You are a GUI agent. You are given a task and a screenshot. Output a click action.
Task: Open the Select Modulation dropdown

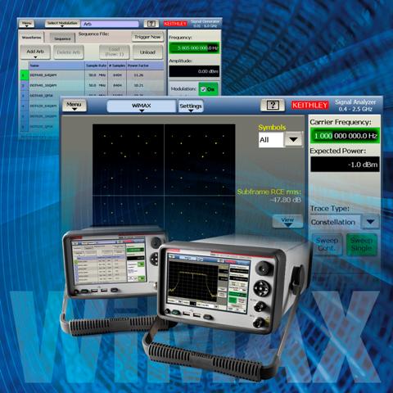62,24
